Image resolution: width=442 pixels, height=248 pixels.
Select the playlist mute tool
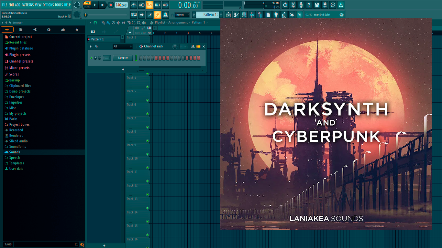tap(118, 23)
